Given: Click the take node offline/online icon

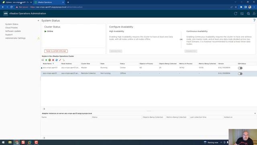Looking at the screenshot, I should click(x=50, y=60).
